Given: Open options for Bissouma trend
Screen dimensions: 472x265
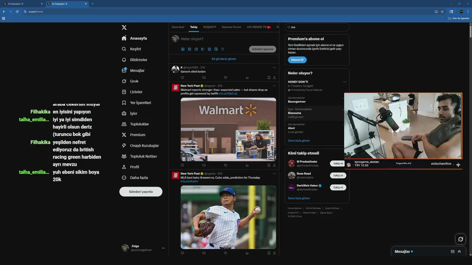Looking at the screenshot, I should tap(344, 110).
